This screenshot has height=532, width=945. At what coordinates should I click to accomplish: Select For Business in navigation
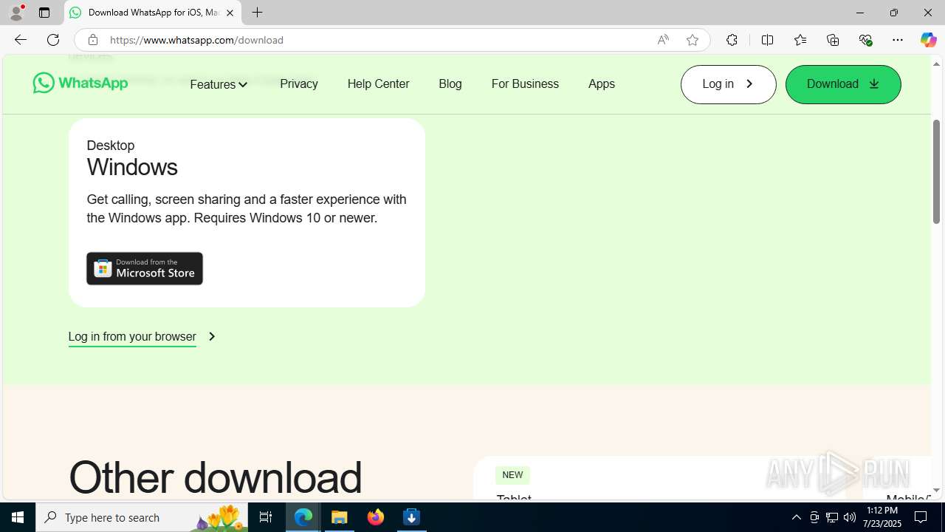(x=525, y=83)
